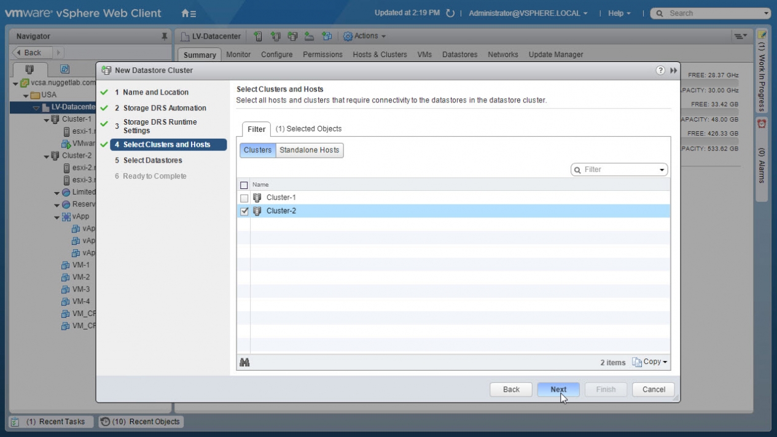The height and width of the screenshot is (437, 777).
Task: Toggle the select-all checkbox in Name header
Action: coord(244,185)
